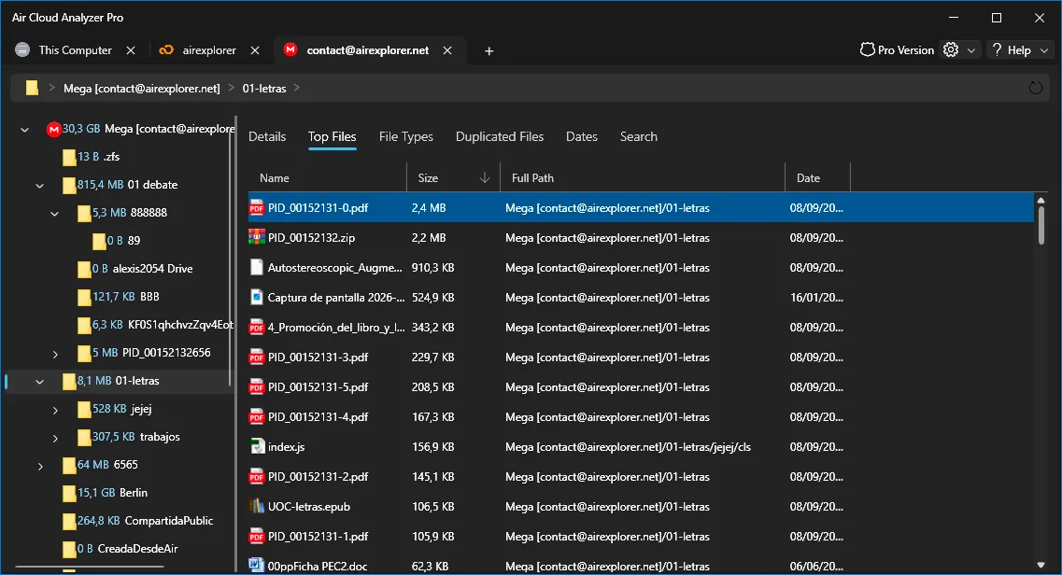Close the contact@airexplorer.net tab
The width and height of the screenshot is (1062, 575).
[x=447, y=50]
